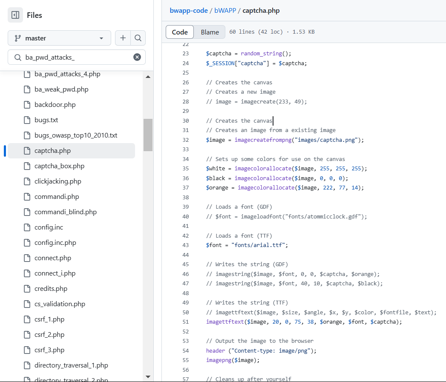Screen dimensions: 446x382
Task: Click the file icon beside config.inc
Action: 27,227
